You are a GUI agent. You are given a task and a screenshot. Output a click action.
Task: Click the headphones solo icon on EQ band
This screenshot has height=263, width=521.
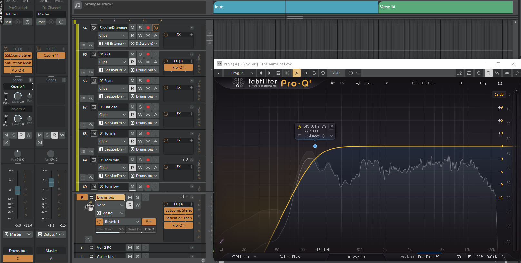pyautogui.click(x=324, y=127)
